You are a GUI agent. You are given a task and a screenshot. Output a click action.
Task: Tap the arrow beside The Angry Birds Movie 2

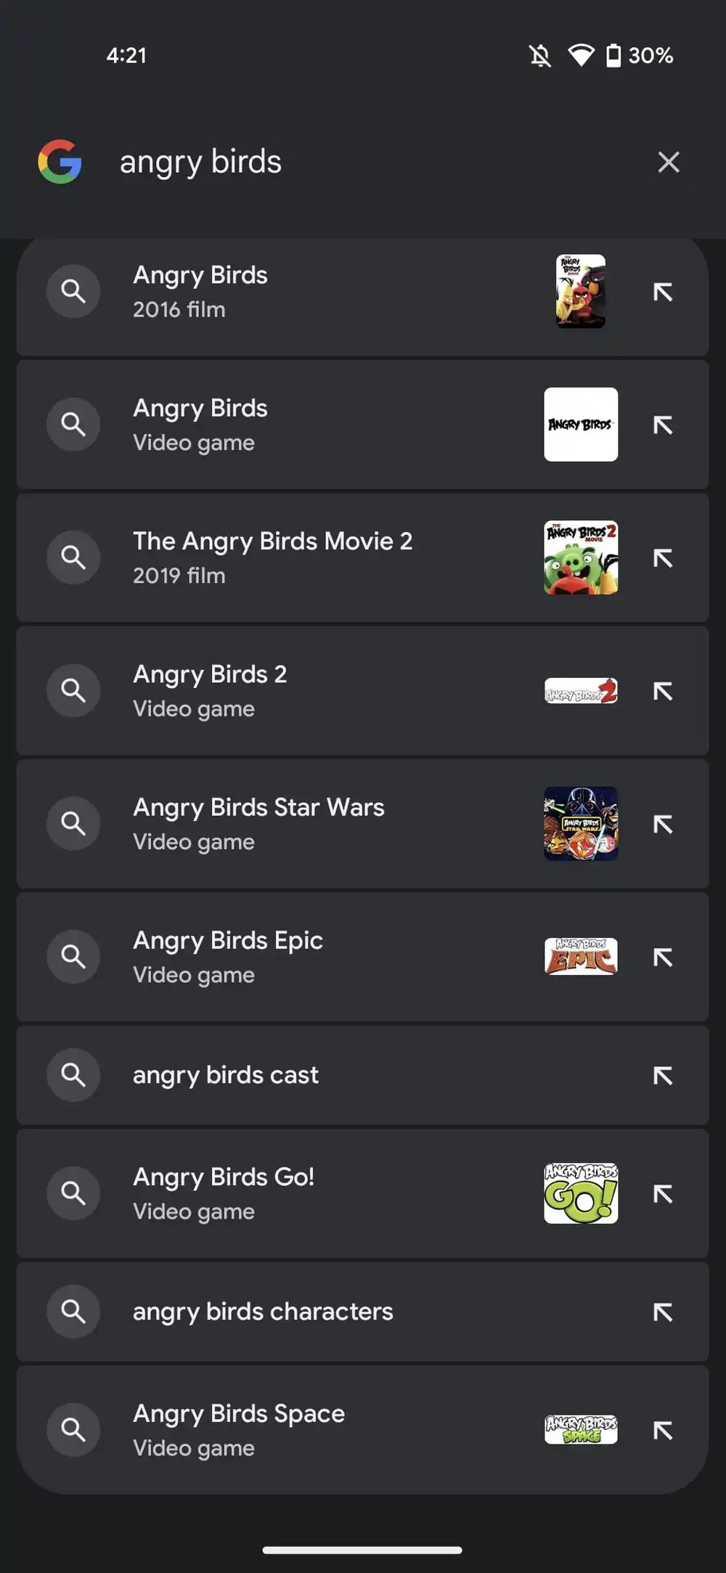tap(662, 558)
